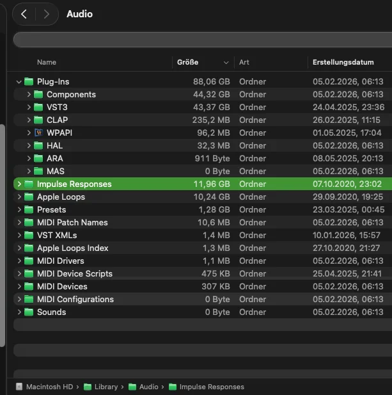Click the VST3 folder icon

[x=38, y=108]
